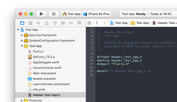Click the Today at 19:45 timestamp
This screenshot has width=177, height=102.
161,14
